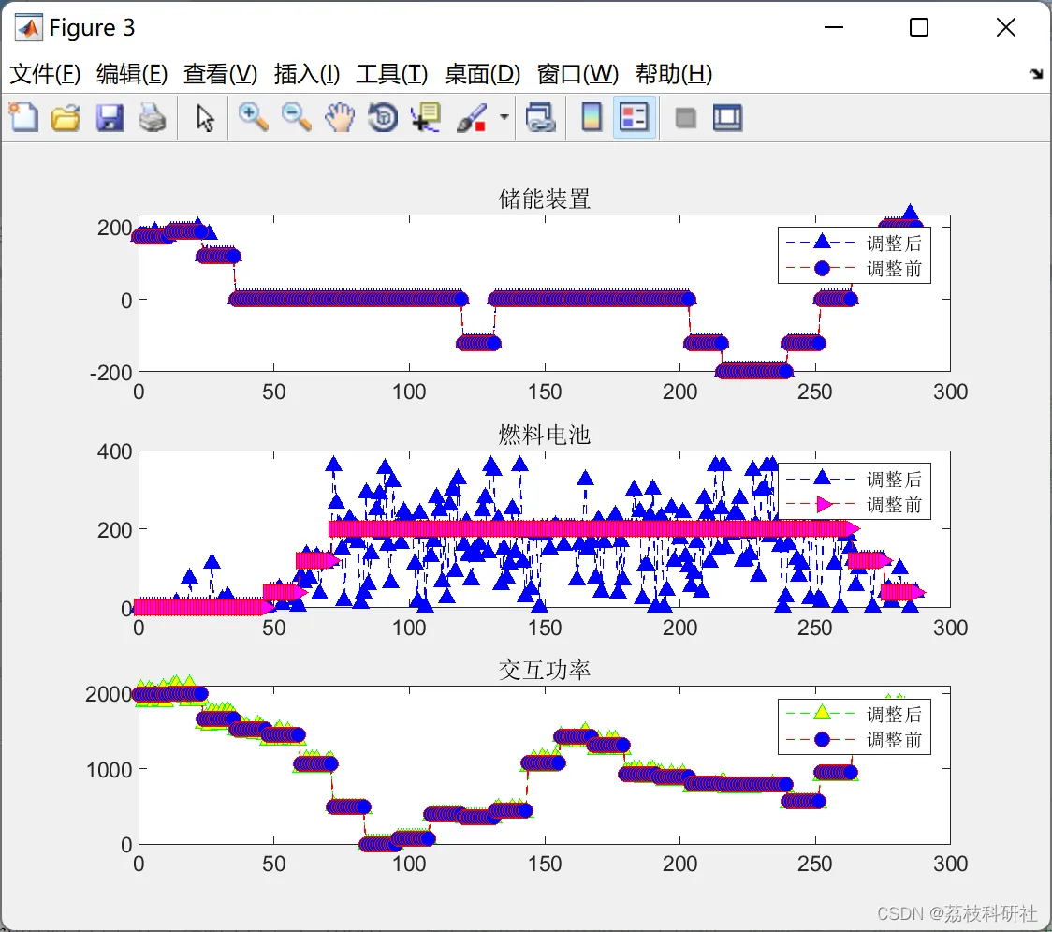Select 调整前 in the 交互功率 legend
1052x932 pixels.
894,739
